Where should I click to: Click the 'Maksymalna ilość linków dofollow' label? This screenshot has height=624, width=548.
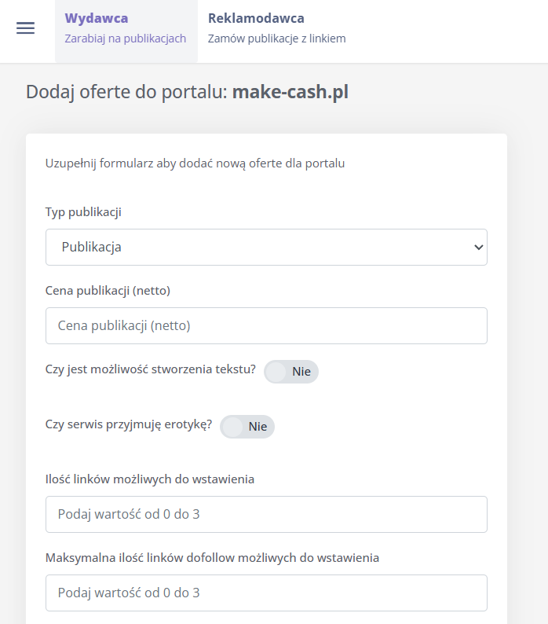click(212, 558)
